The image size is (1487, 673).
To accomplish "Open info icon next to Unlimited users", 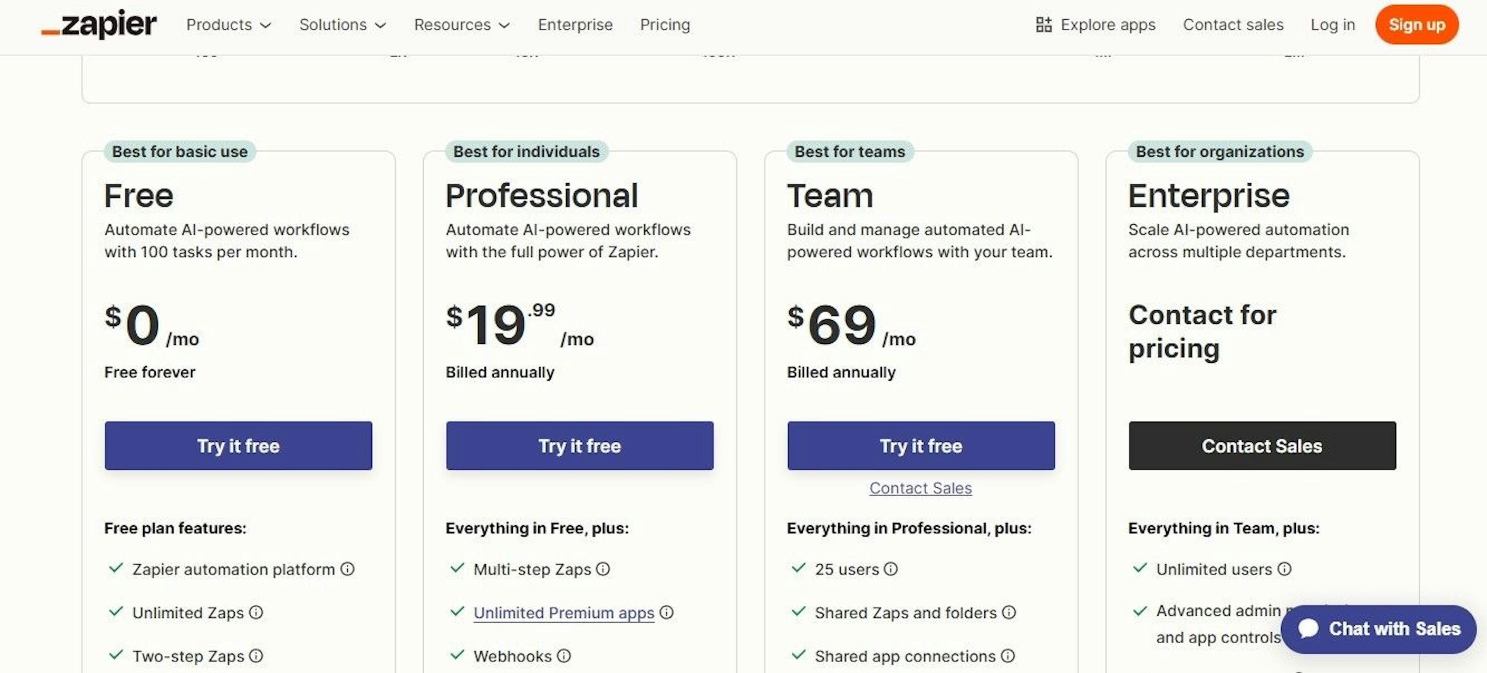I will point(1284,569).
